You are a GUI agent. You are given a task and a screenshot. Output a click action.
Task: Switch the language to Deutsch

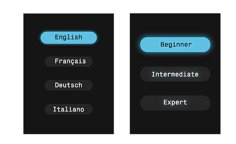pos(68,85)
